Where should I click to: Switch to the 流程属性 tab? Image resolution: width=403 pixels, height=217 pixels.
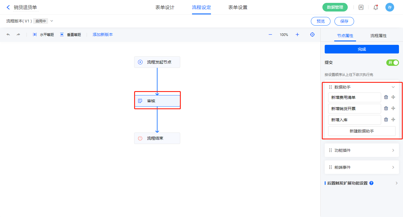click(378, 36)
